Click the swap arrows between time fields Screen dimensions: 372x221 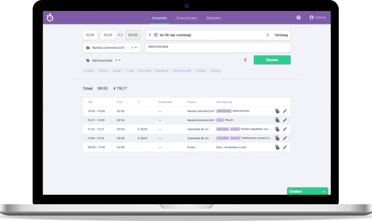[120, 35]
